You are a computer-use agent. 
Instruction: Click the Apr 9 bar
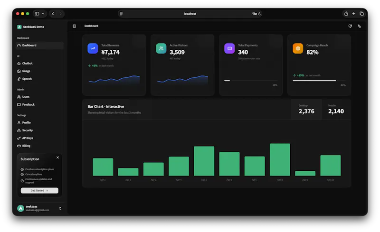(305, 173)
